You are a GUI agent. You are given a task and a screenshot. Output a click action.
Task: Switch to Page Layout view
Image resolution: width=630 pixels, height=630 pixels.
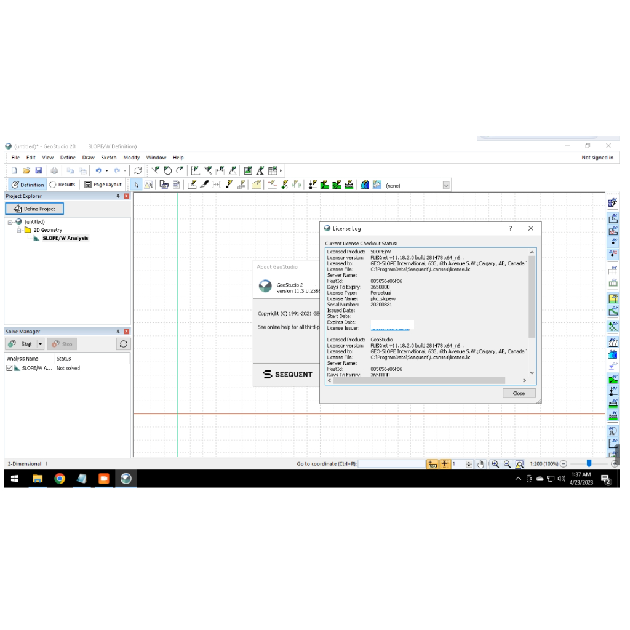103,185
